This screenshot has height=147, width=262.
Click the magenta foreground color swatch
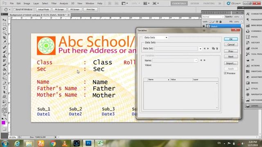pyautogui.click(x=3, y=122)
